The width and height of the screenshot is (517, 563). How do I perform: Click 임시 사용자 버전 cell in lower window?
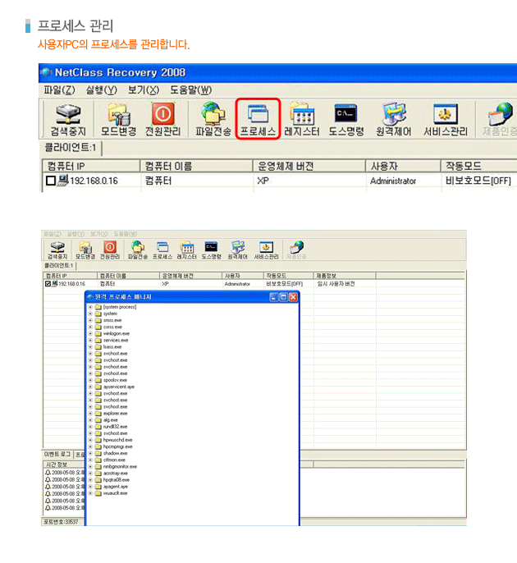336,284
